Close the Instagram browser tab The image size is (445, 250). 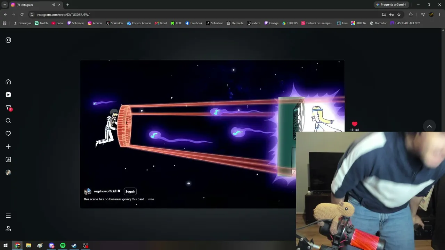click(x=59, y=5)
